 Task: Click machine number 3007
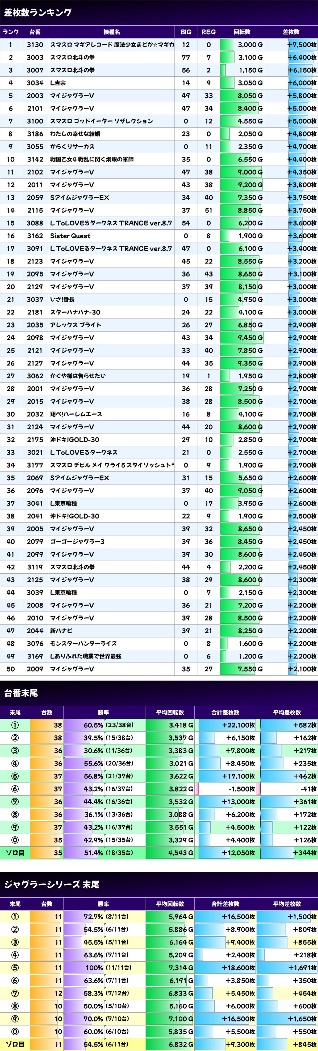click(x=35, y=70)
